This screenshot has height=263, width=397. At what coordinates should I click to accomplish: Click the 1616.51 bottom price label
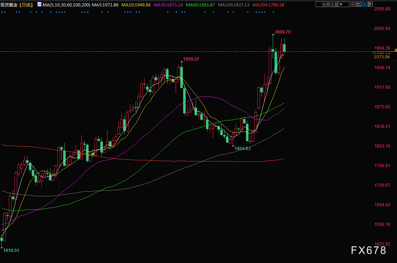pyautogui.click(x=11, y=251)
